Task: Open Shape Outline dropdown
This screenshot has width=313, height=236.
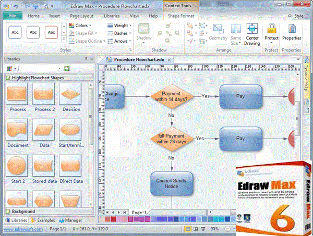Action: [87, 41]
